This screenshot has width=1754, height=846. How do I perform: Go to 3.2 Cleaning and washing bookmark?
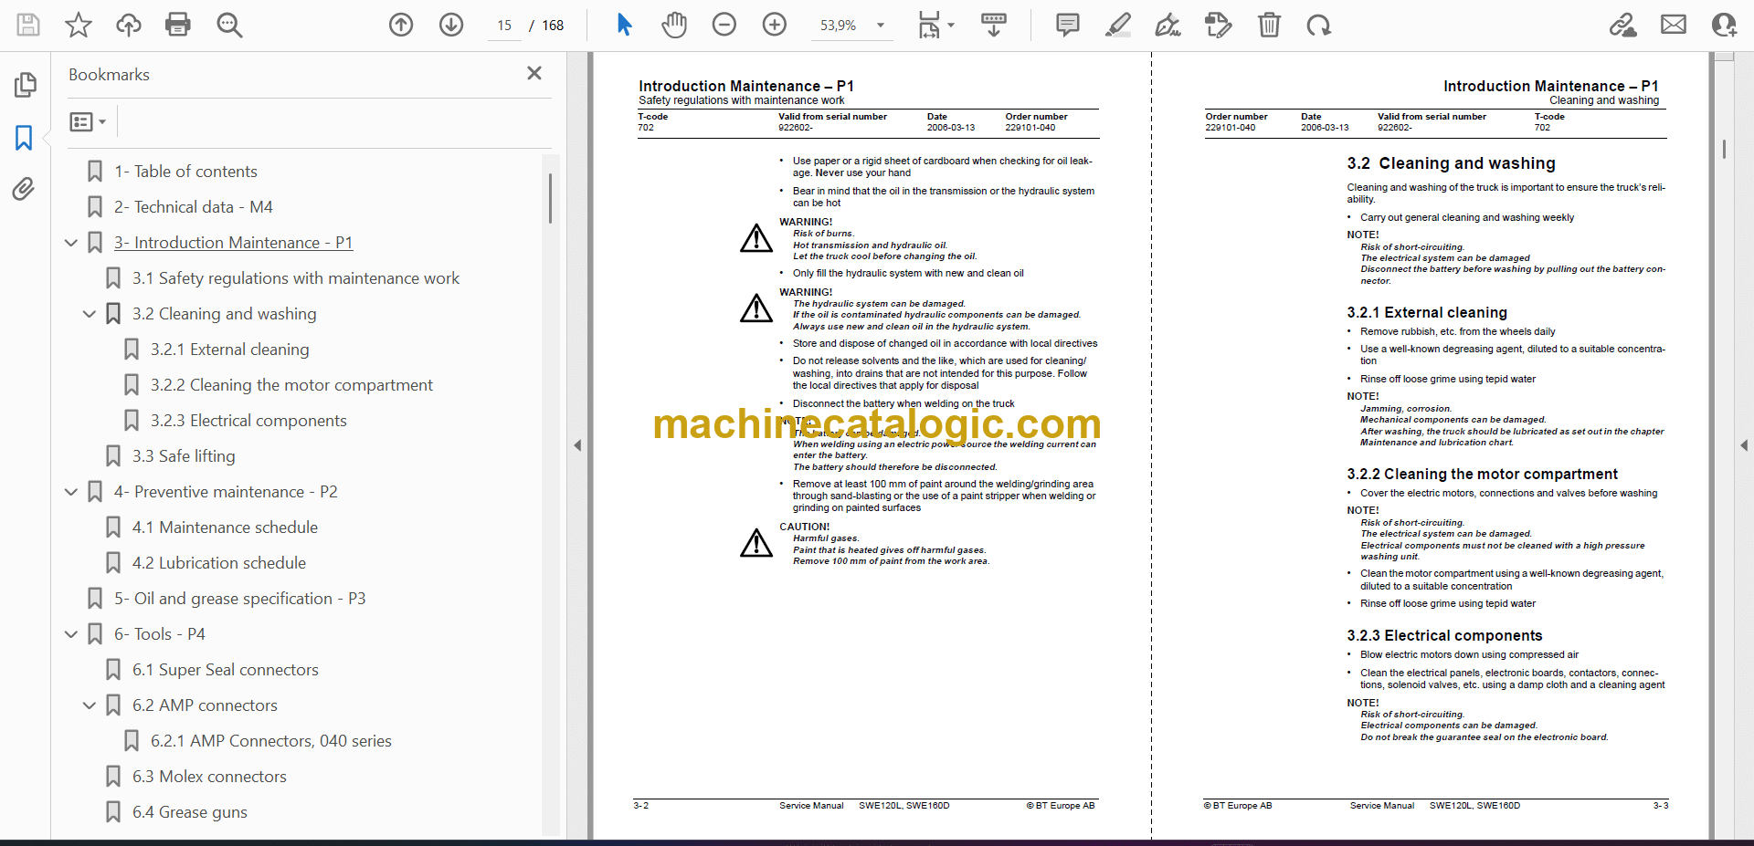225,314
